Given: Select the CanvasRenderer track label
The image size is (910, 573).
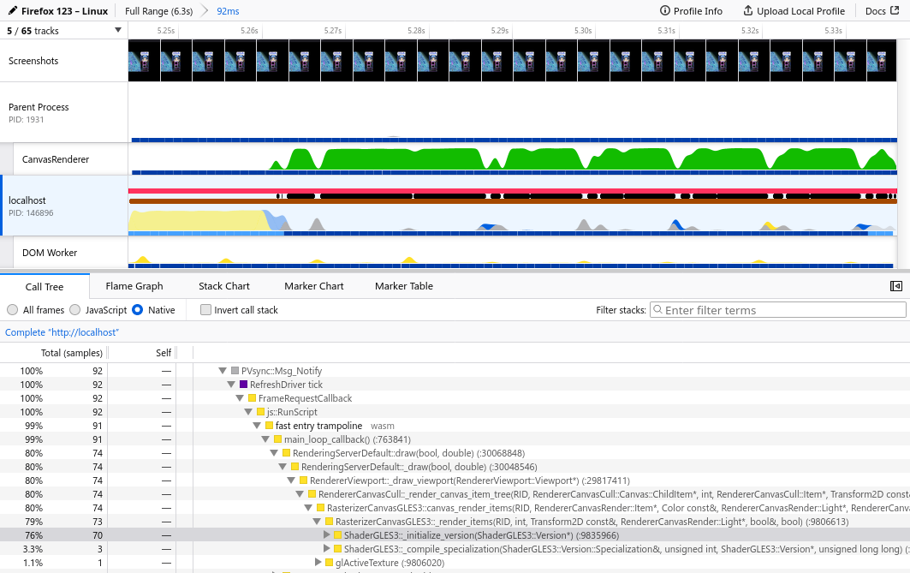Looking at the screenshot, I should [56, 159].
